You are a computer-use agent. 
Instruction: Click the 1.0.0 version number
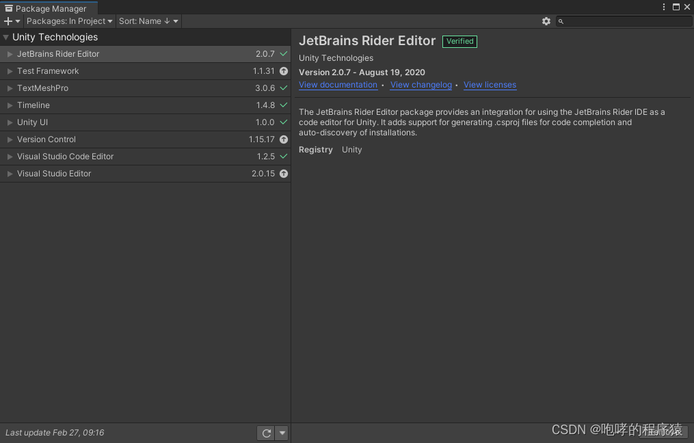265,122
